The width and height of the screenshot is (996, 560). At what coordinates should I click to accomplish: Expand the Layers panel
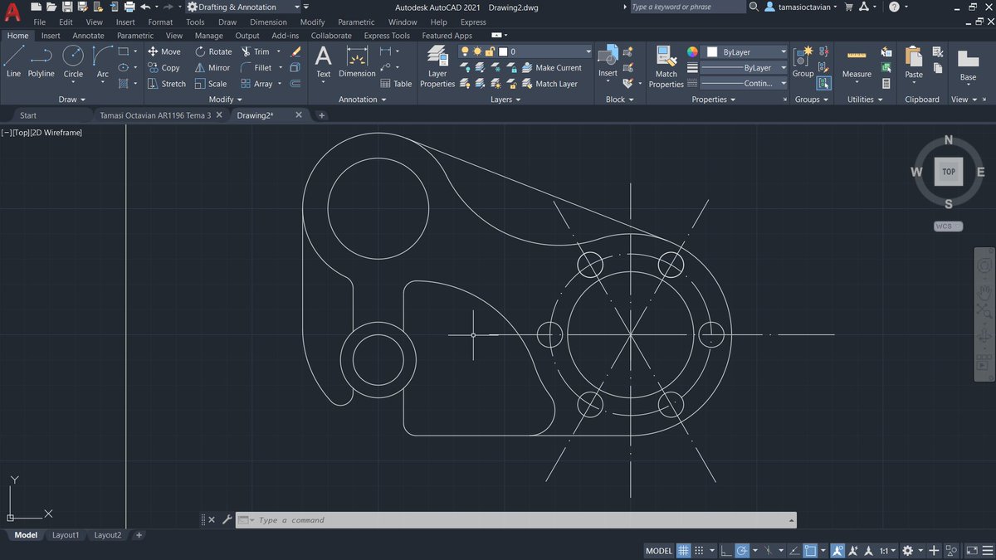(505, 100)
